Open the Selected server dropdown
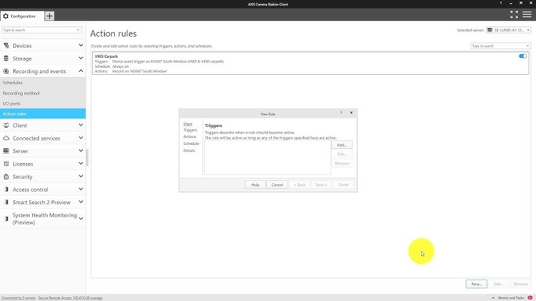This screenshot has height=301, width=536. pos(509,30)
